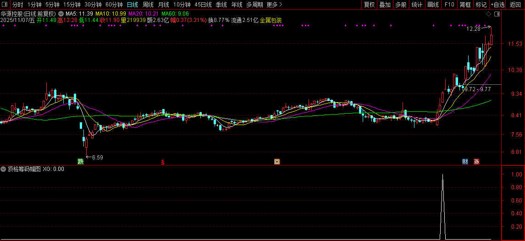525x241 pixels.
Task: Click the top-left chart menu icon
Action: (5, 5)
